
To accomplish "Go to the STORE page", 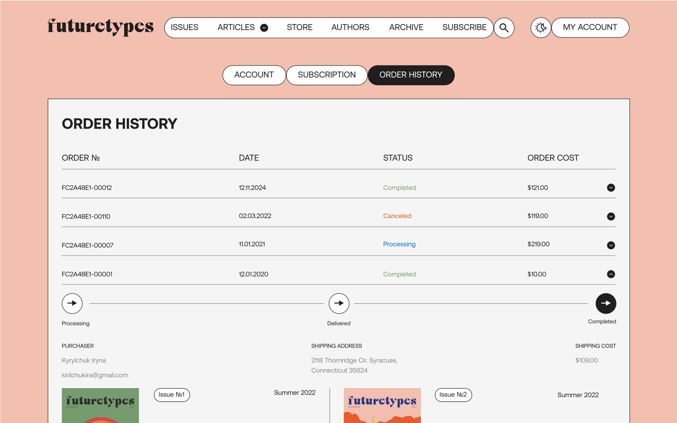I will click(299, 27).
